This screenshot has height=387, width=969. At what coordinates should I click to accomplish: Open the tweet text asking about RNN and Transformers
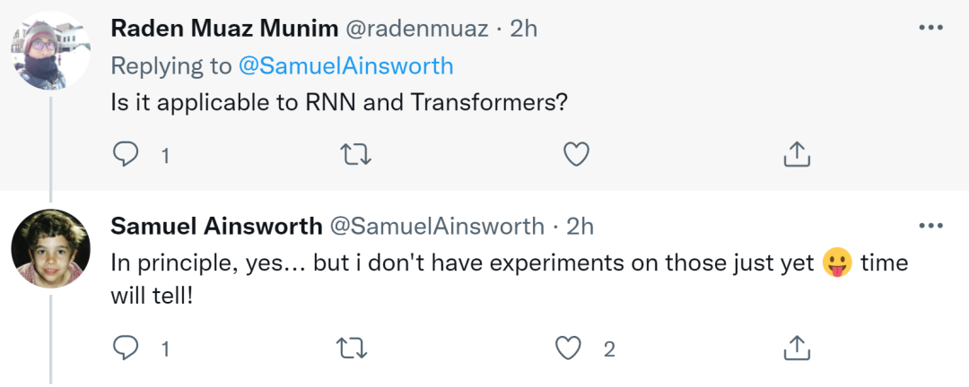coord(339,102)
